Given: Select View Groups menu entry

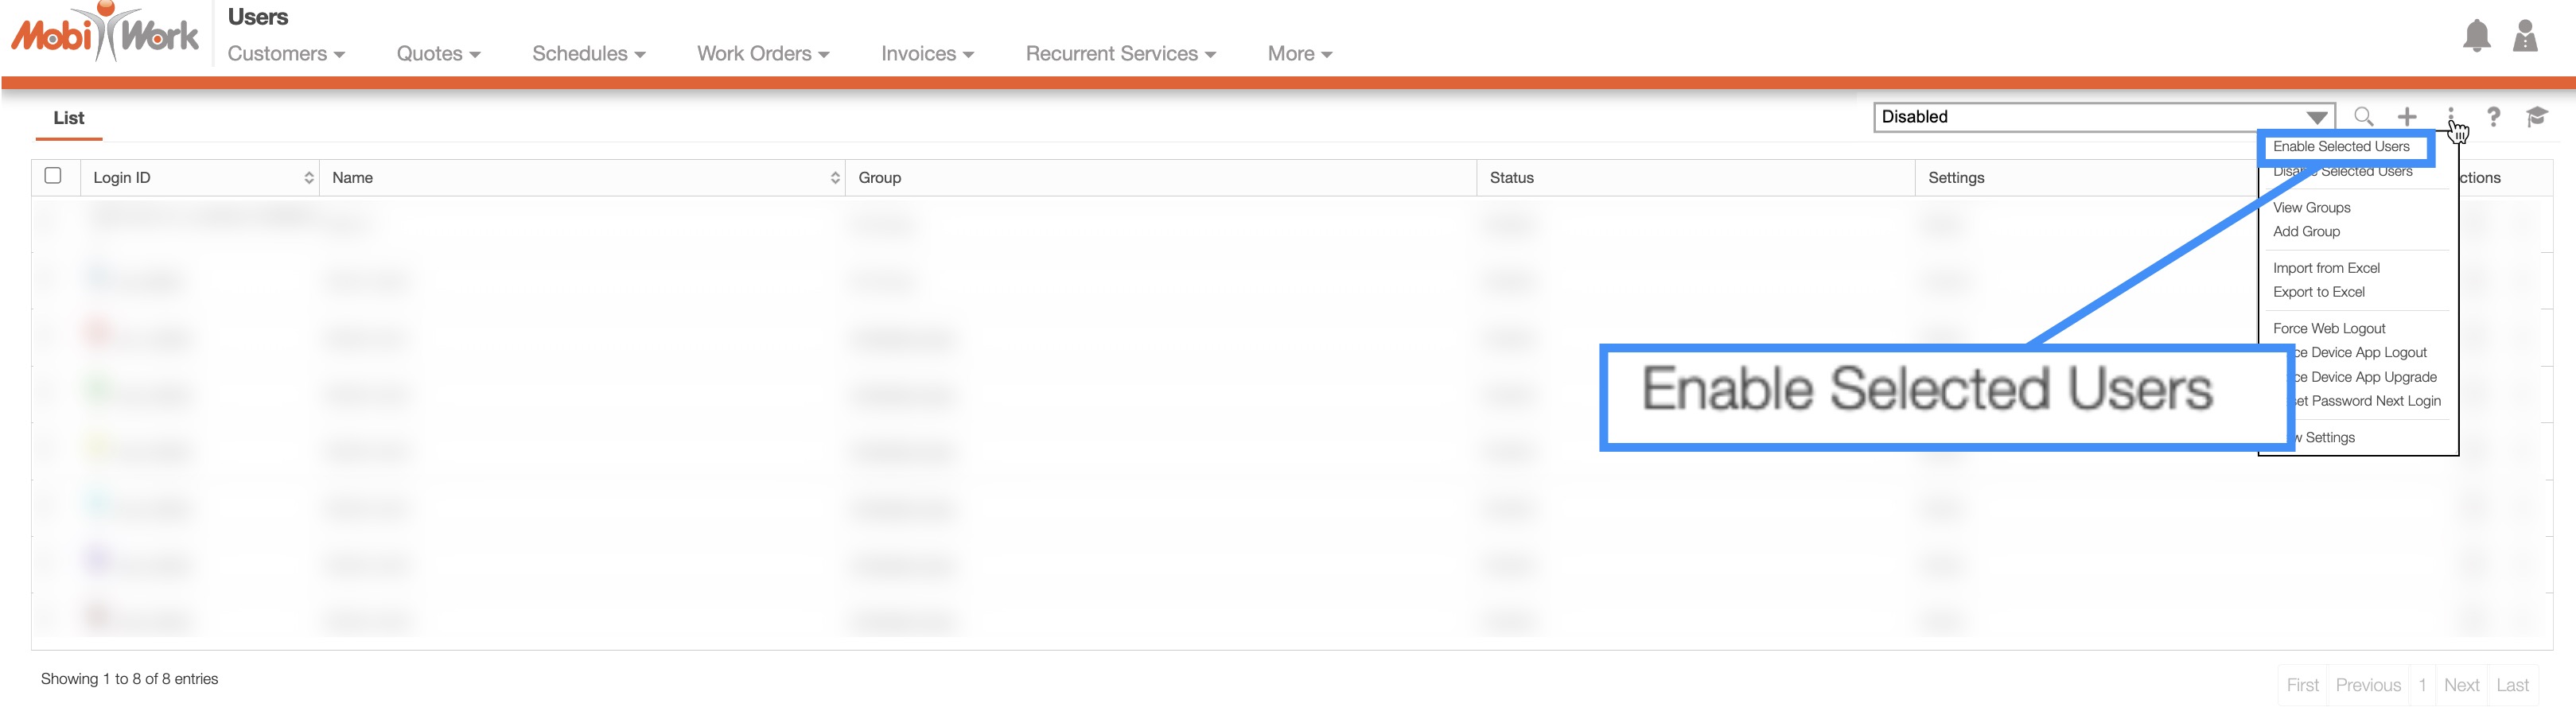Looking at the screenshot, I should coord(2311,208).
